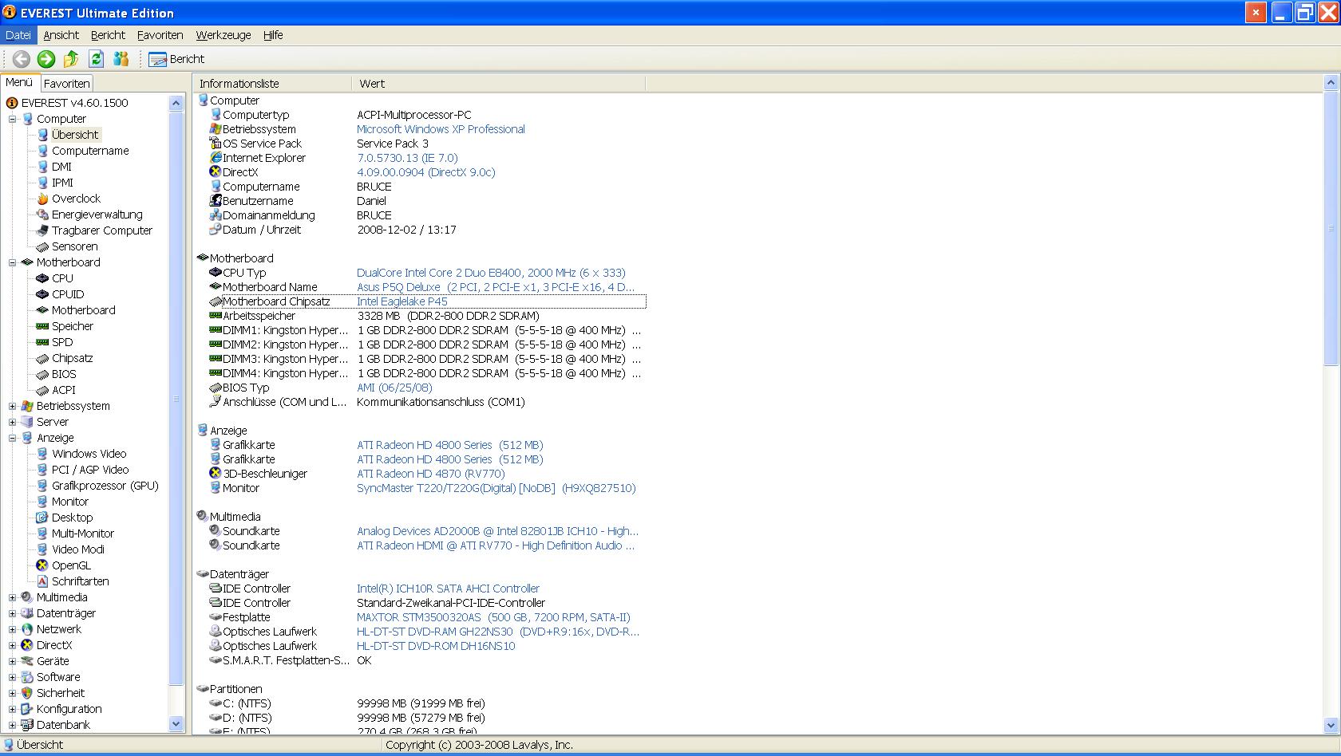Expand the Datenträger tree node
The image size is (1341, 756).
12,613
